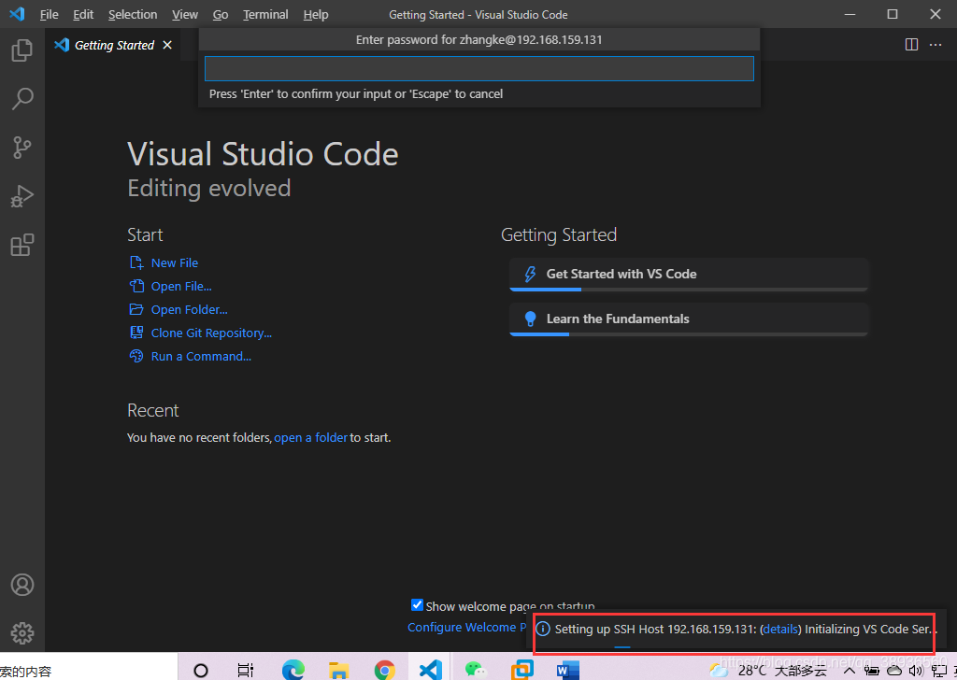Open Task View on the taskbar

(246, 671)
